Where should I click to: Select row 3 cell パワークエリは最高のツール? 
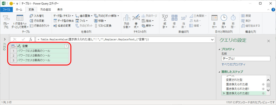point(42,60)
